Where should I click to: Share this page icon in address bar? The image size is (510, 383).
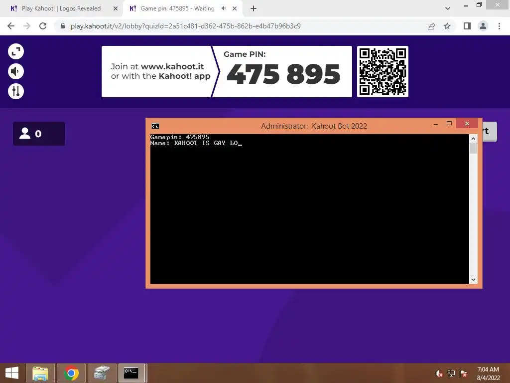431,26
